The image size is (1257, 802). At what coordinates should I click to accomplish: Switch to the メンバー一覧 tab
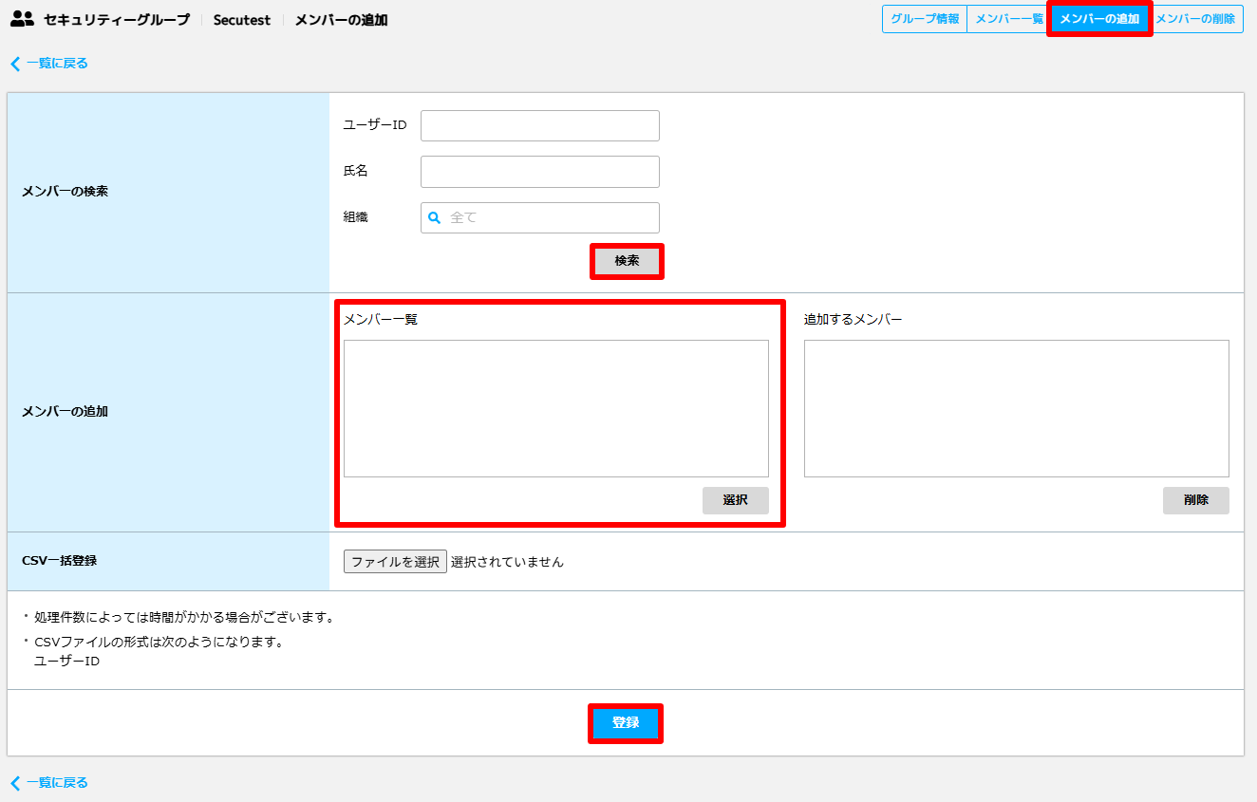click(1008, 19)
